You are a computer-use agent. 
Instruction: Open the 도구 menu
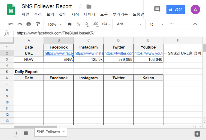pyautogui.click(x=104, y=14)
